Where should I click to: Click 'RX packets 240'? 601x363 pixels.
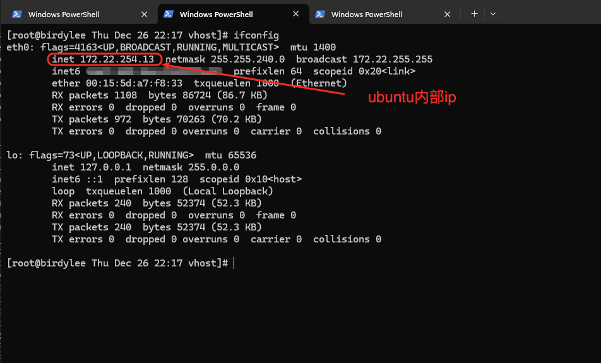tap(92, 203)
